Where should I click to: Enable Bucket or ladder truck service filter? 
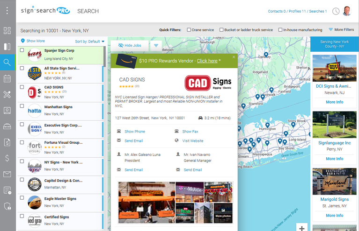coord(221,30)
